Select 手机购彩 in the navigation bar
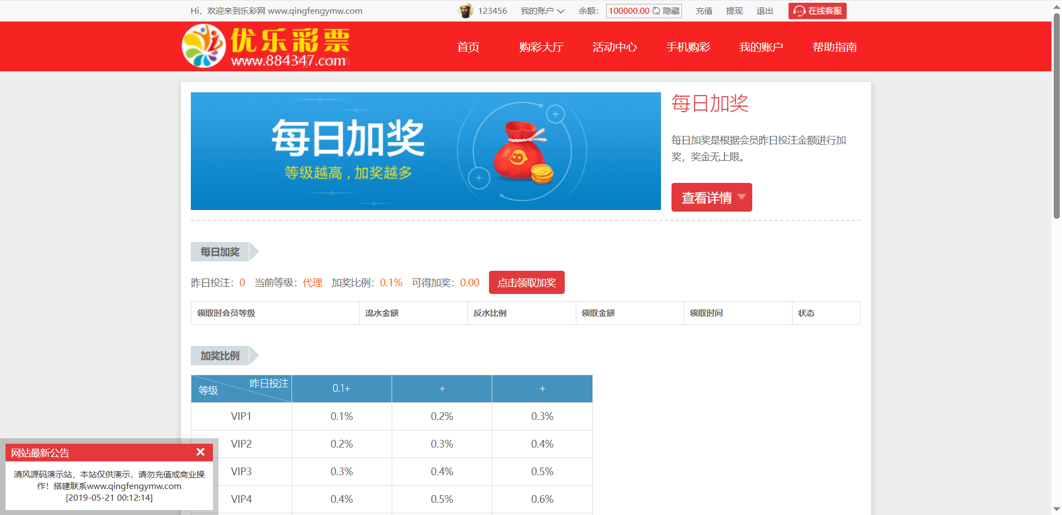The height and width of the screenshot is (515, 1062). [x=688, y=47]
